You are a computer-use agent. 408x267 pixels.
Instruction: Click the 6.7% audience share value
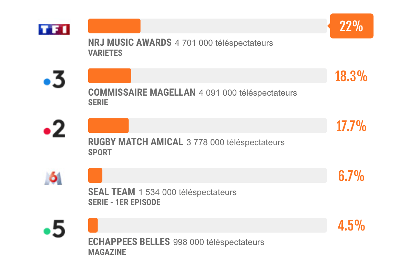pos(351,176)
